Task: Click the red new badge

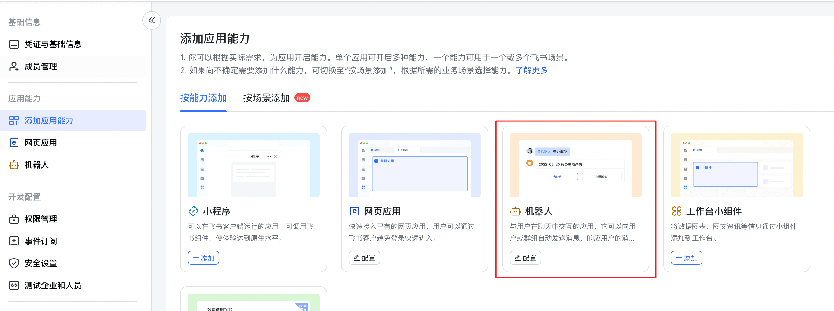Action: [x=302, y=98]
